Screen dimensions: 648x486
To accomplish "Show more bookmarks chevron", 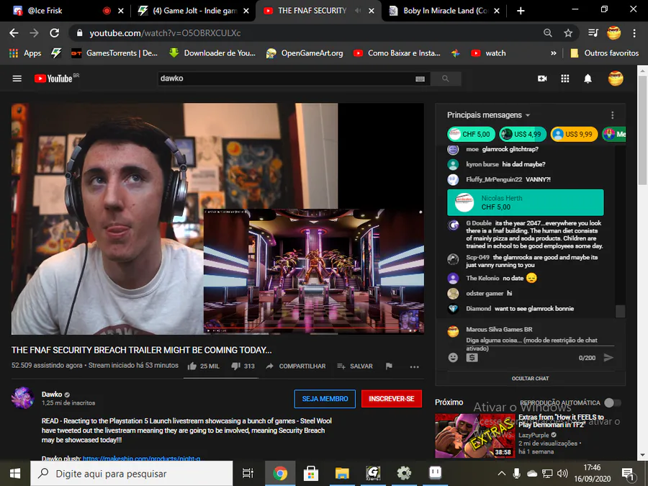I will pyautogui.click(x=554, y=53).
